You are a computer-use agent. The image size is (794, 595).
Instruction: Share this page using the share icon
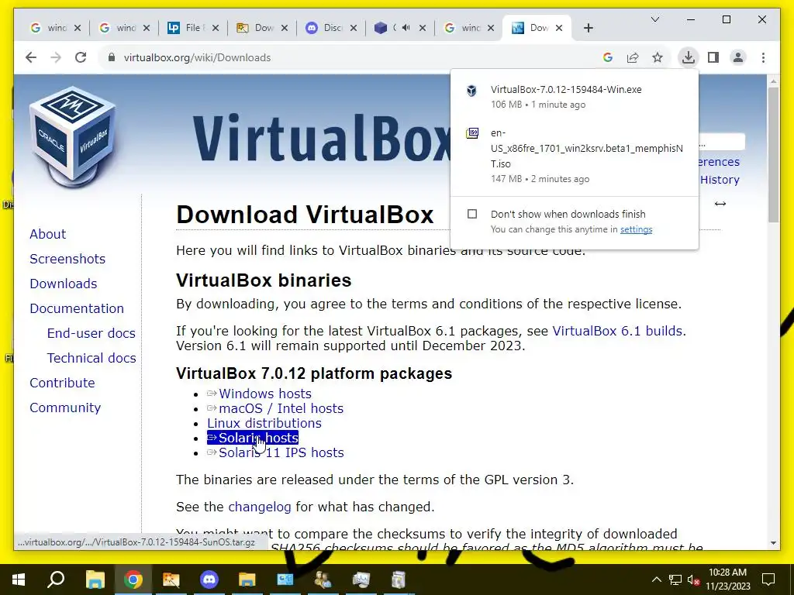pyautogui.click(x=633, y=57)
